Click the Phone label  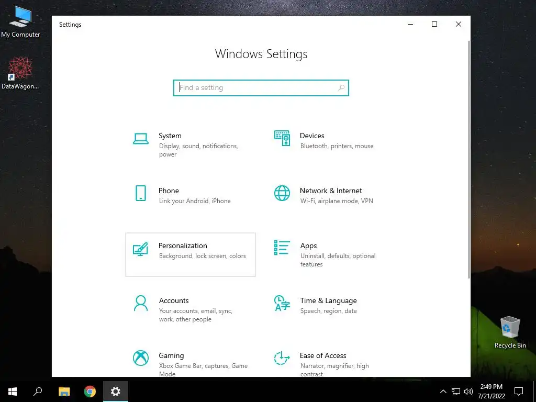(169, 191)
